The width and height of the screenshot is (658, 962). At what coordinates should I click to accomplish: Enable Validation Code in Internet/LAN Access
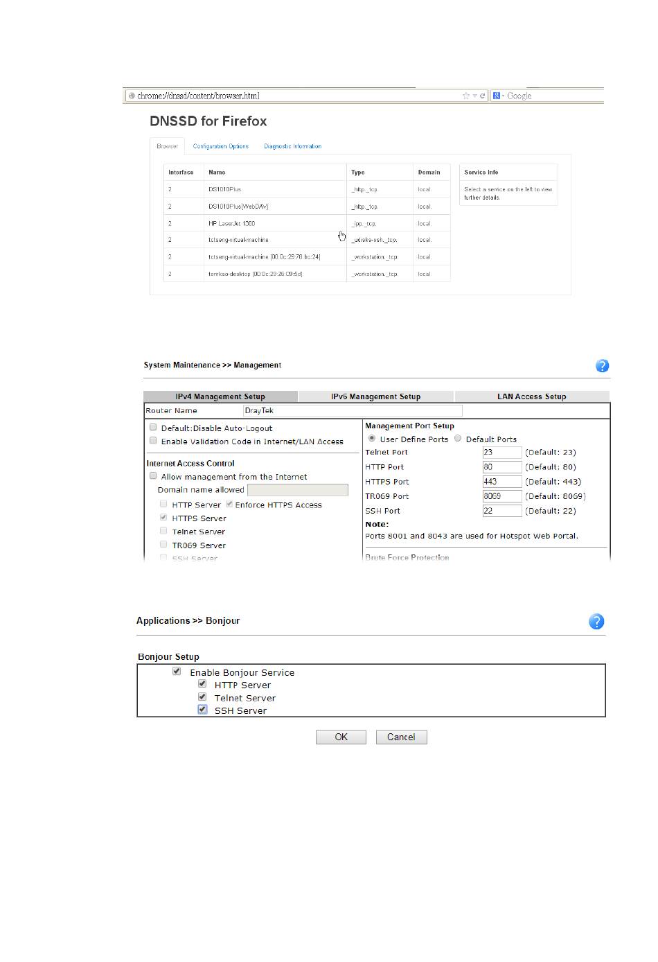tap(153, 440)
